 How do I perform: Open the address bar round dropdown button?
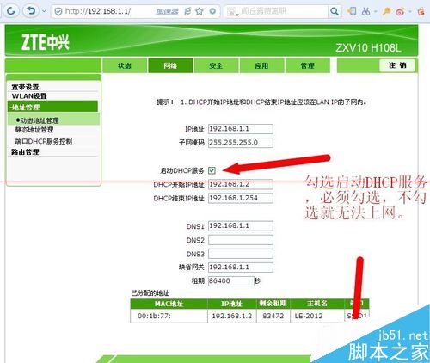click(x=212, y=11)
